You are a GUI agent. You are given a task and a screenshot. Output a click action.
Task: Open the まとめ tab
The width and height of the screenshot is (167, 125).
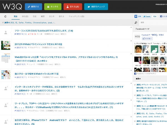click(52, 17)
